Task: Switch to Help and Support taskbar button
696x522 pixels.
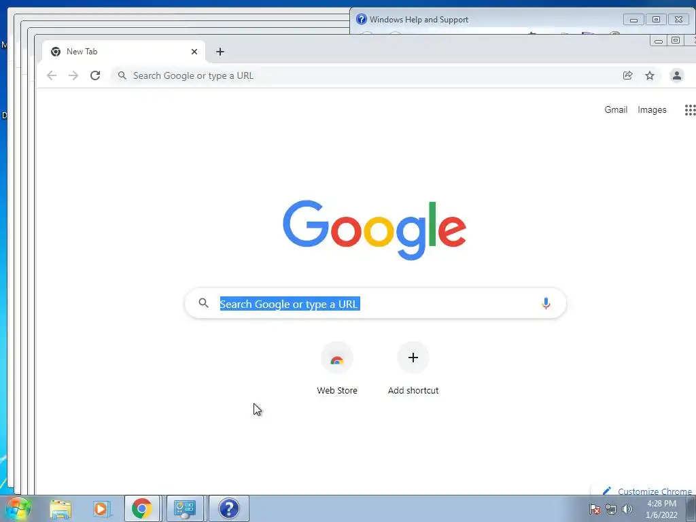Action: 229,508
